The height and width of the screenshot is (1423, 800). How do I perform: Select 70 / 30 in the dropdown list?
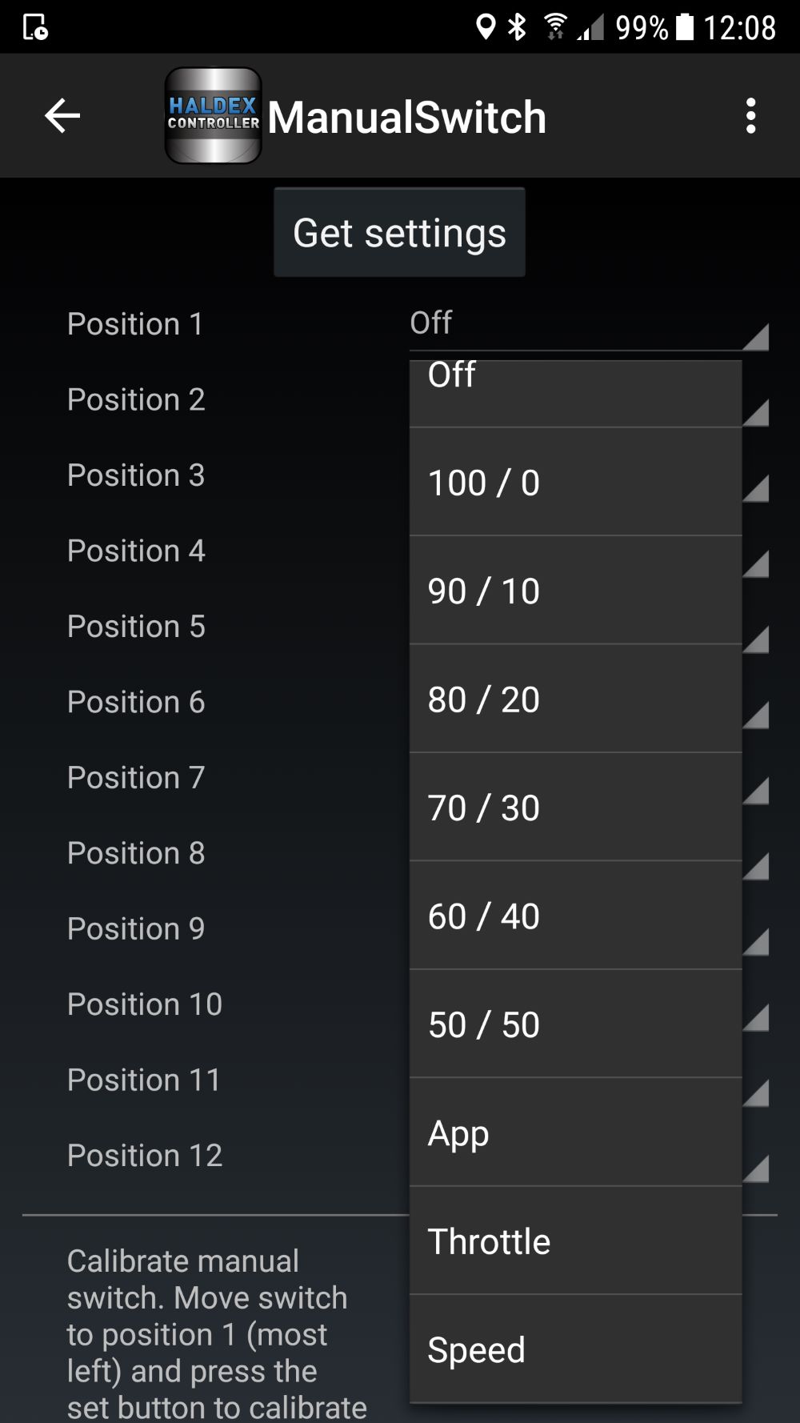(575, 808)
